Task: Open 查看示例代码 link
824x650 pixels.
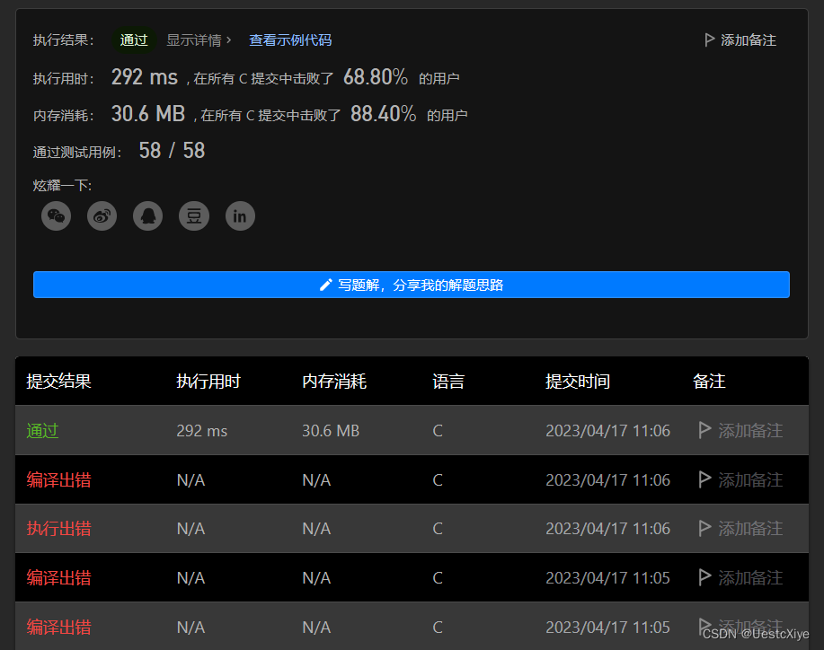Action: coord(290,40)
